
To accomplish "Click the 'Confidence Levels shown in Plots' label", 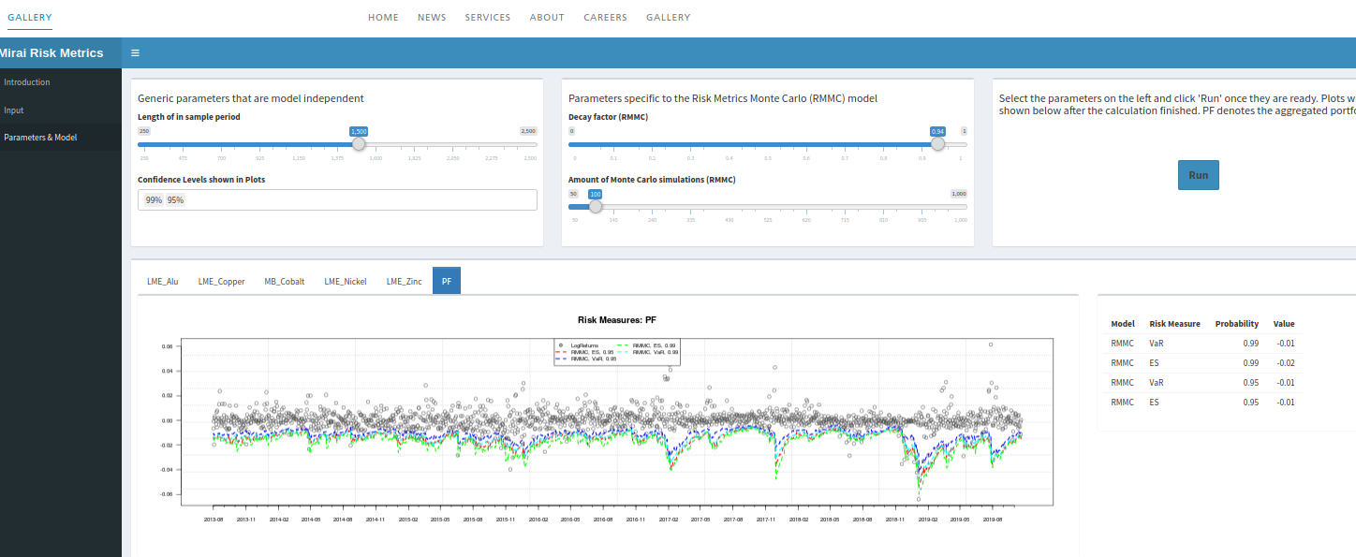I will 201,179.
